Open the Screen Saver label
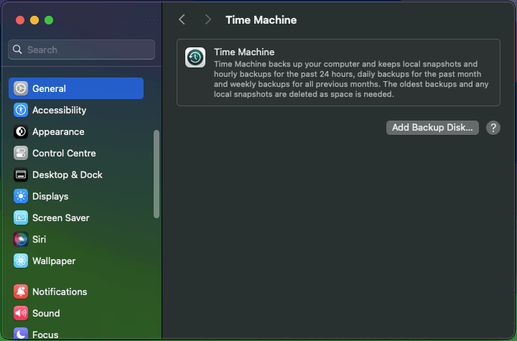The width and height of the screenshot is (517, 341). pyautogui.click(x=61, y=218)
